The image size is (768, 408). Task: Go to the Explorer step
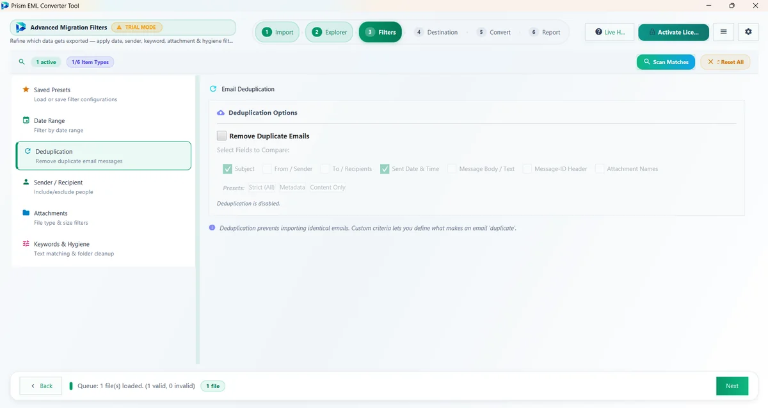pos(329,32)
